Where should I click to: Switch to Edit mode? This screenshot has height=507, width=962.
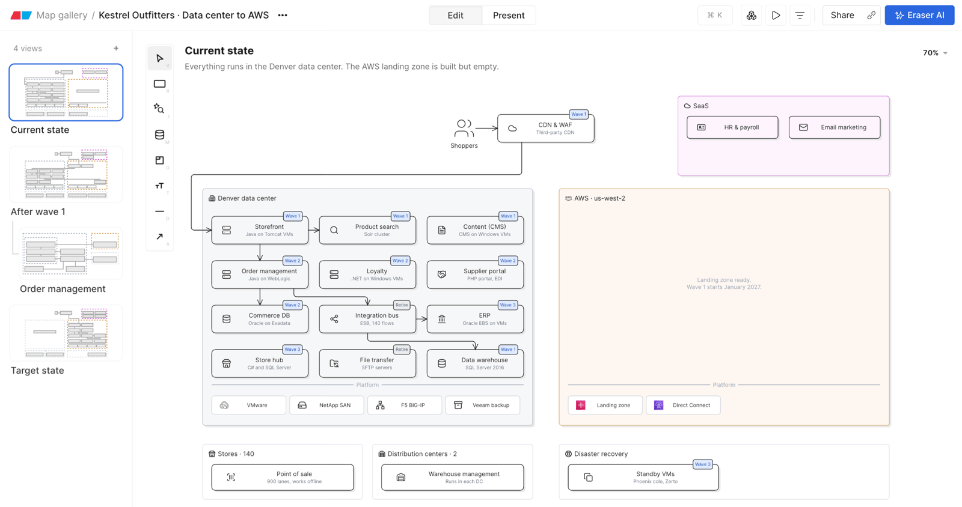(455, 16)
